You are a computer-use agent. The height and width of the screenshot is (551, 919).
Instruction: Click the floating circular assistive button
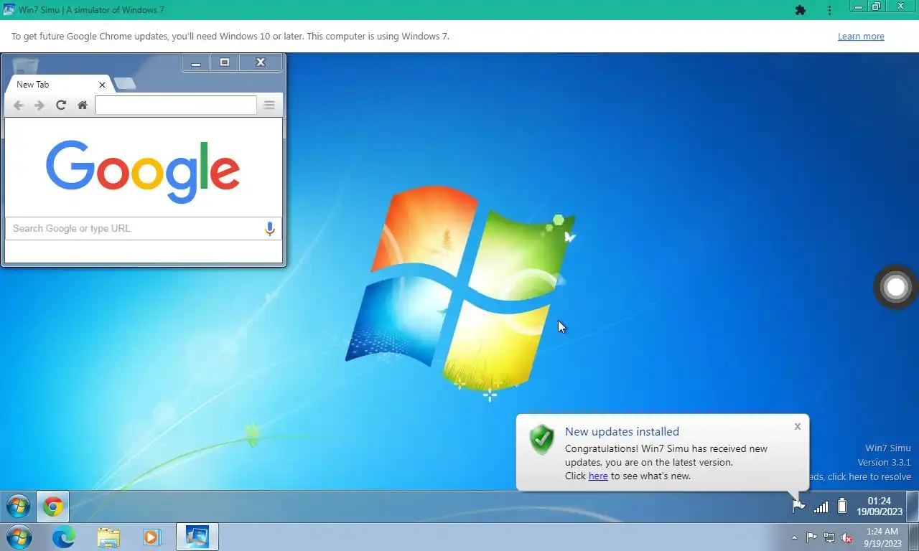tap(896, 288)
